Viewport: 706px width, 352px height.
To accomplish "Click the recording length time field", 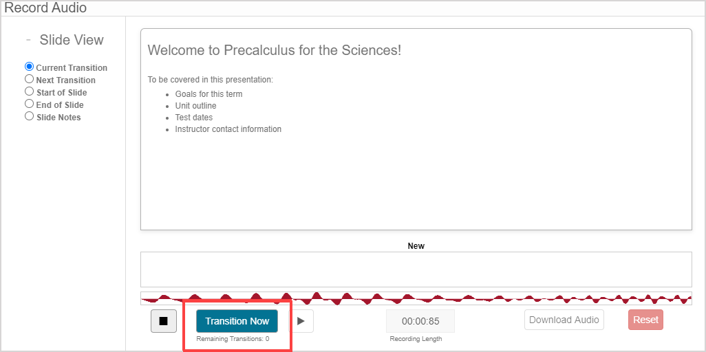I will 420,321.
